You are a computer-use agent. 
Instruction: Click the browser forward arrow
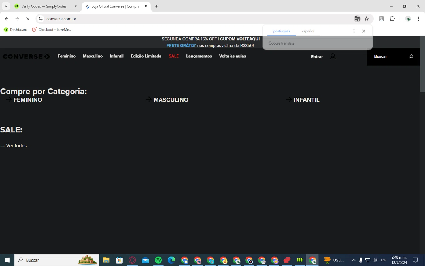pos(17,19)
